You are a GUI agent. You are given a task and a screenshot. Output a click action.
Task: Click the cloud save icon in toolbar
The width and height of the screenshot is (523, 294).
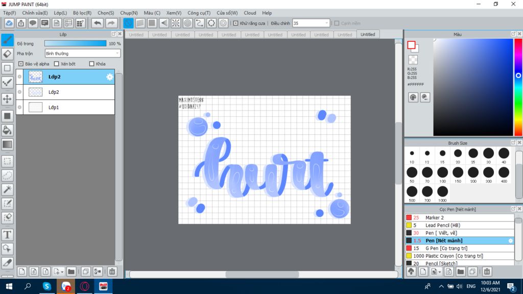(9, 23)
